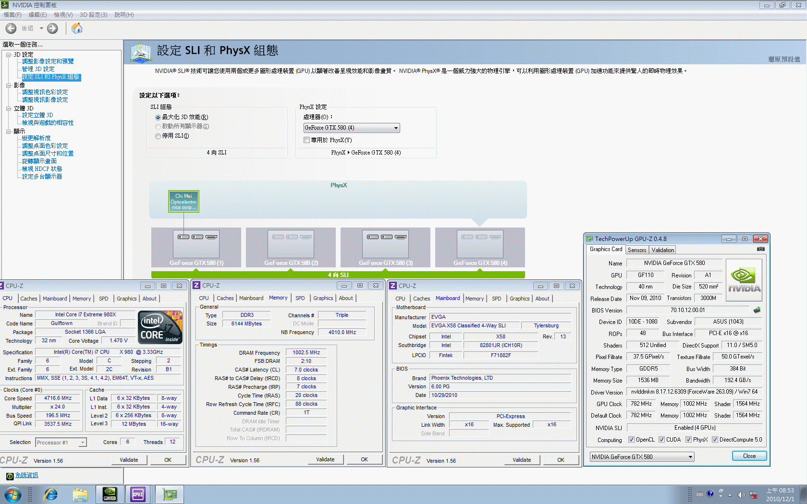Click the green 4-way SLI bar
This screenshot has height=504, width=807.
tap(338, 275)
